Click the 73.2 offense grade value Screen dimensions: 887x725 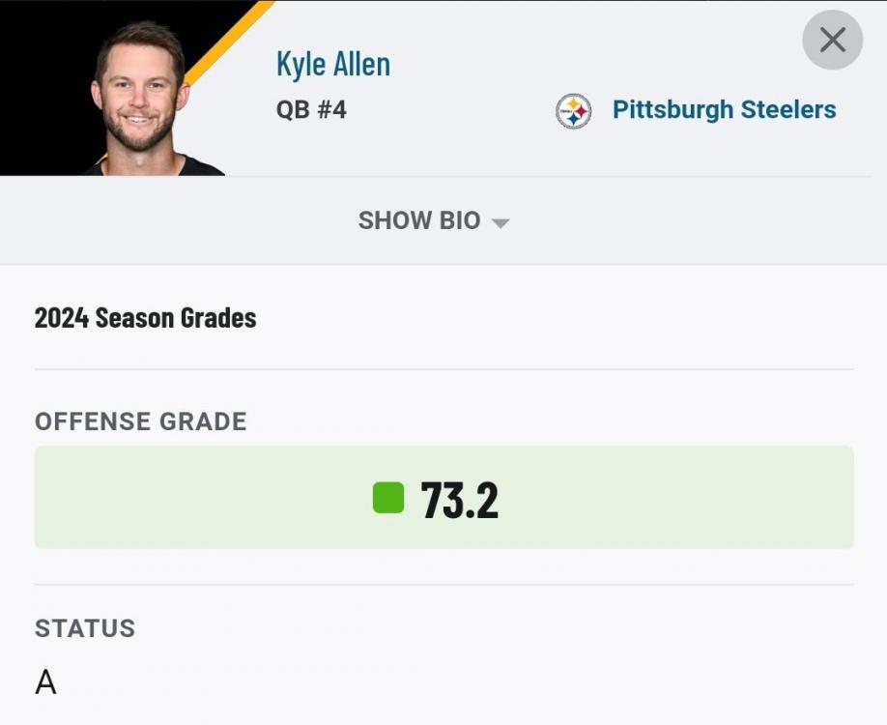coord(459,500)
